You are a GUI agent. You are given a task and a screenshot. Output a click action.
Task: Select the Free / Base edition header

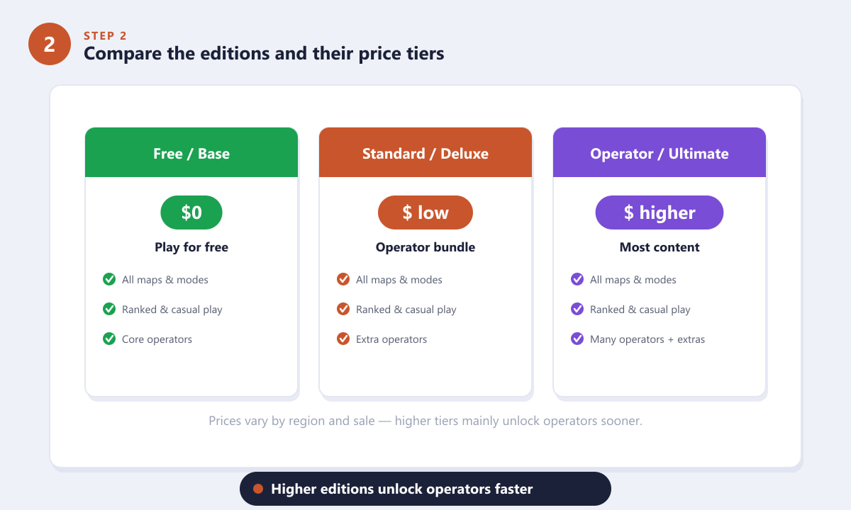pos(191,152)
